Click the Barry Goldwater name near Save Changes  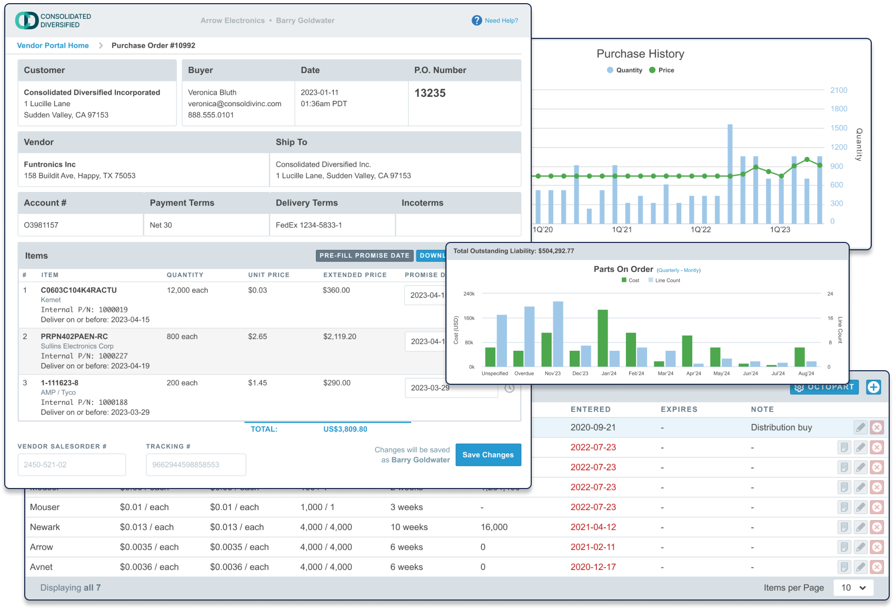click(421, 460)
